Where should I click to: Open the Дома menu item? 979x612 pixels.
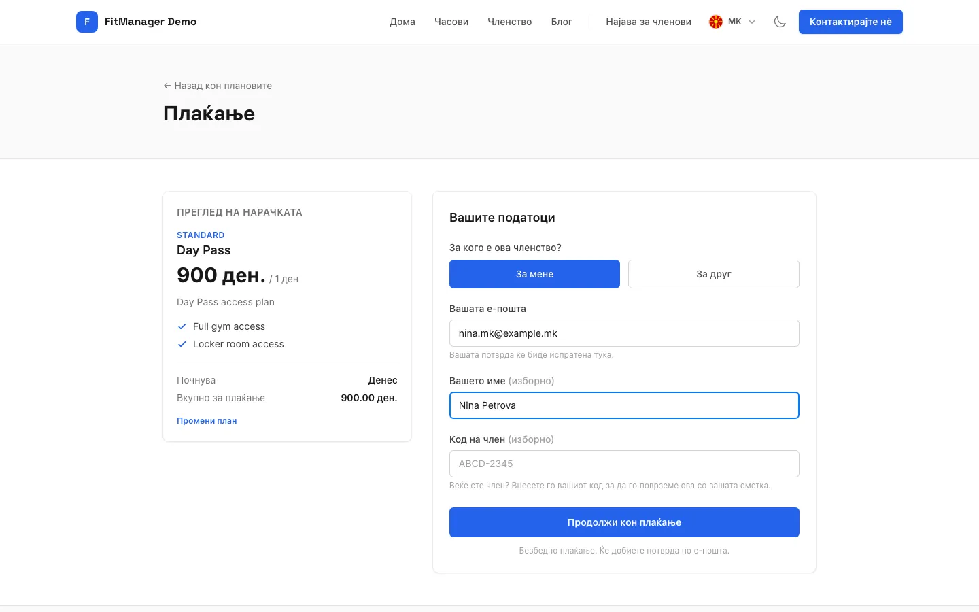pos(402,22)
